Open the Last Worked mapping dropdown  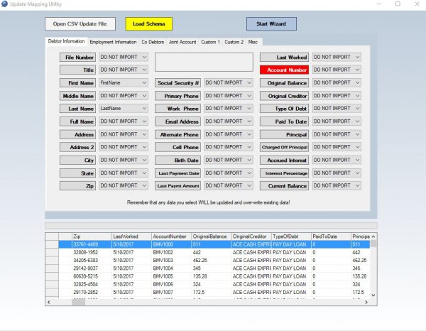point(337,57)
